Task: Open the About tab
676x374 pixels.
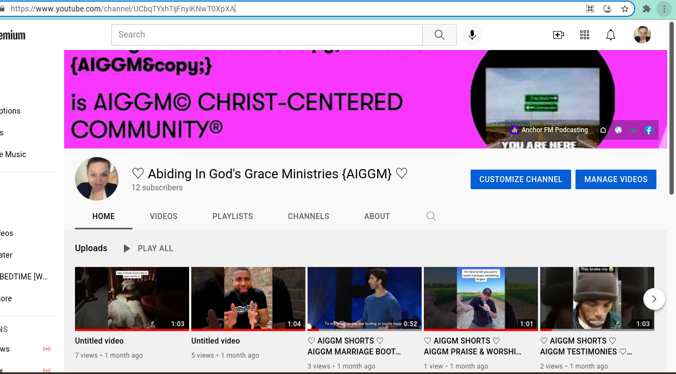Action: 377,216
